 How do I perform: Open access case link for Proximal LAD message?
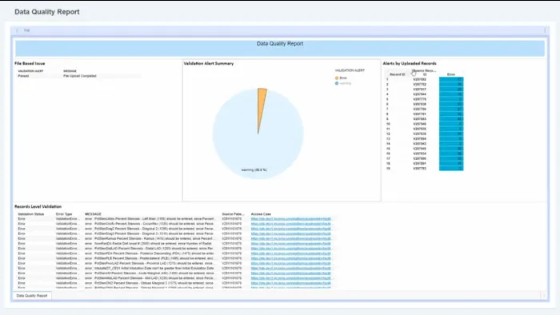coord(291,263)
